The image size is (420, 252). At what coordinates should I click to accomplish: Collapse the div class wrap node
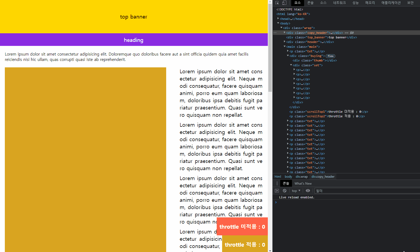281,28
